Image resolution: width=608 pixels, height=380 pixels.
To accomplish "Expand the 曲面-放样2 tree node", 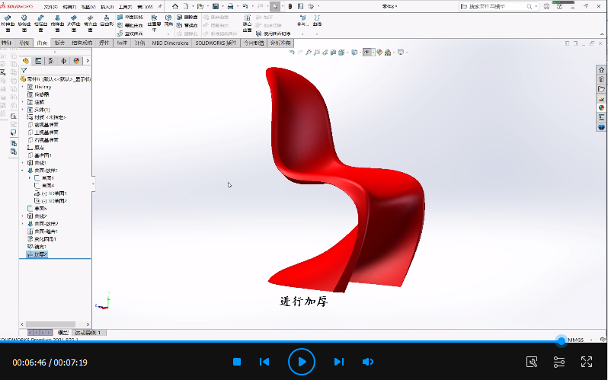I will [23, 224].
